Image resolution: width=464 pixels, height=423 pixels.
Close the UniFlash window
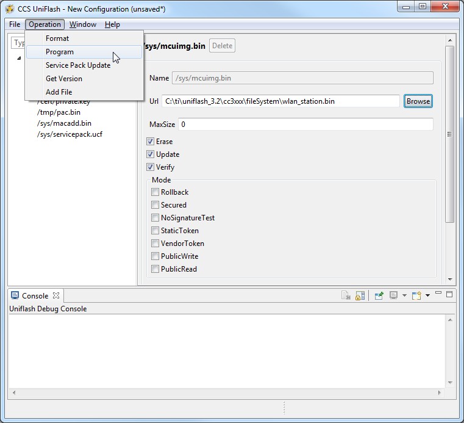(445, 7)
